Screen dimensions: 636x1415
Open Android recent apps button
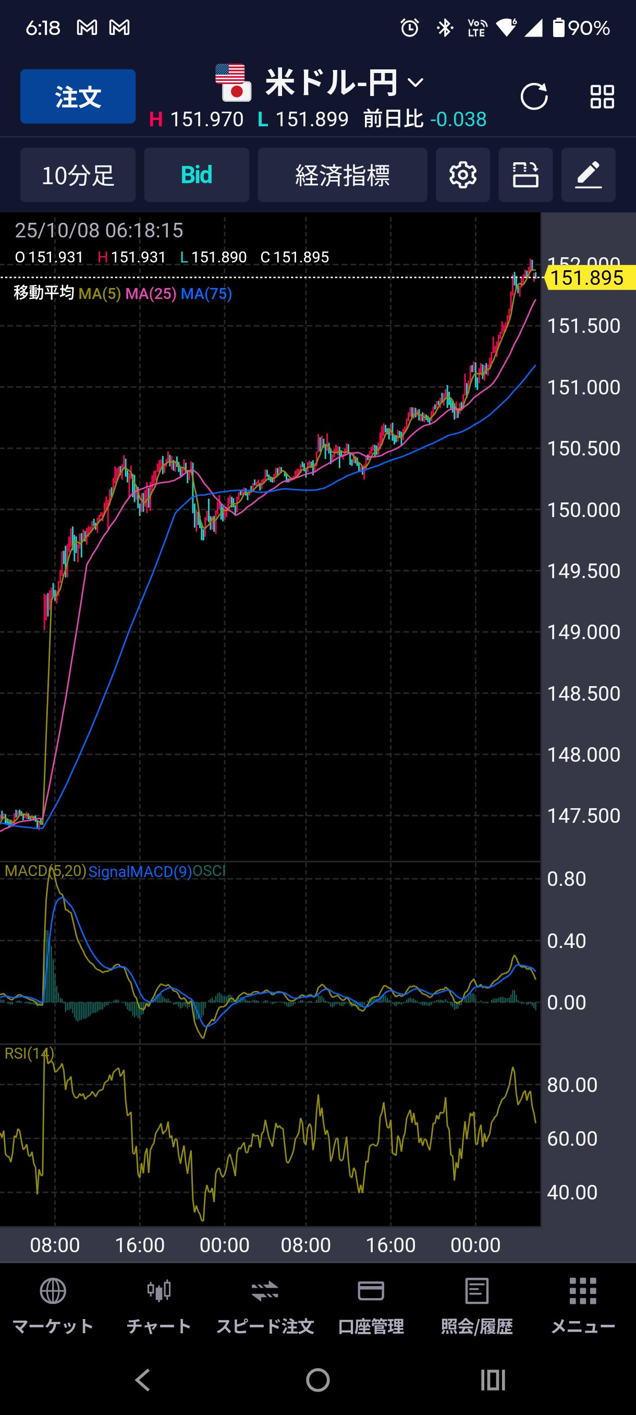tap(493, 1380)
